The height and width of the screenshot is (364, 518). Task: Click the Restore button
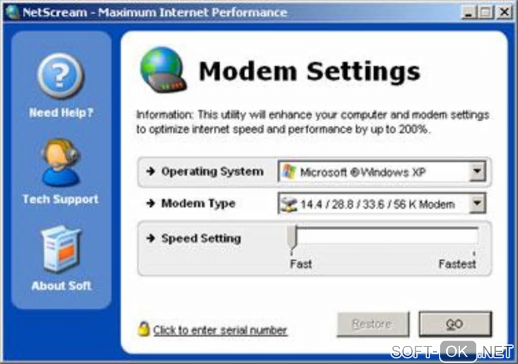(x=373, y=324)
